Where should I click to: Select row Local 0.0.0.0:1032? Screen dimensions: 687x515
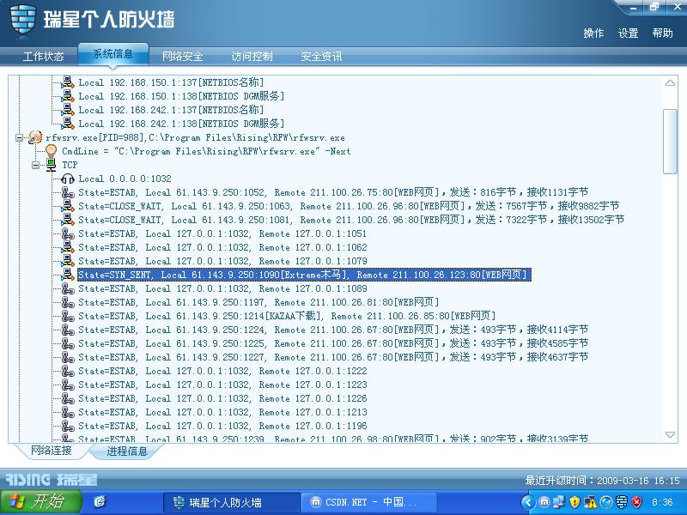(125, 179)
